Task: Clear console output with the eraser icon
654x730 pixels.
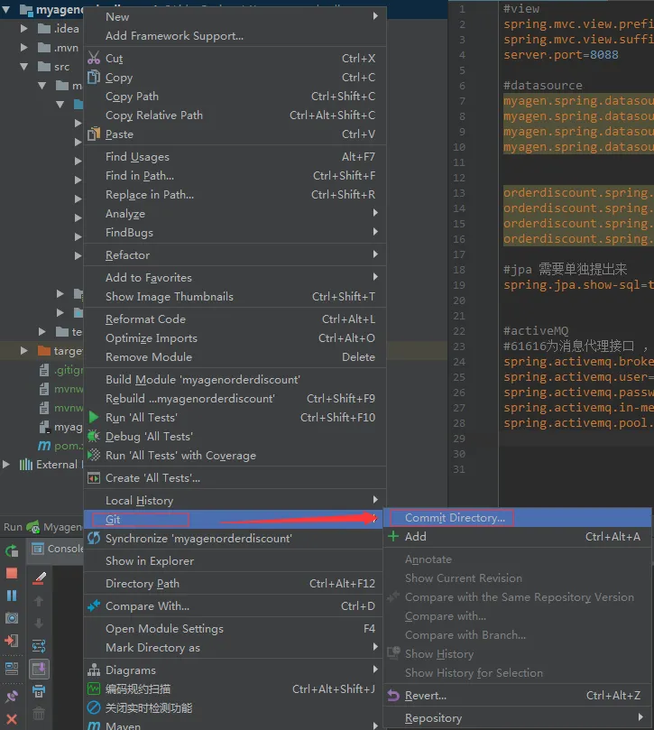Action: point(39,577)
